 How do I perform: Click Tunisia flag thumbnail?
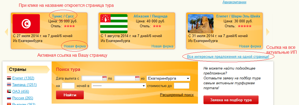click(26, 24)
